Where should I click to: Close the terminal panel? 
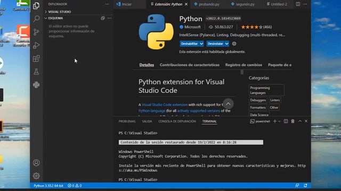pyautogui.click(x=306, y=121)
